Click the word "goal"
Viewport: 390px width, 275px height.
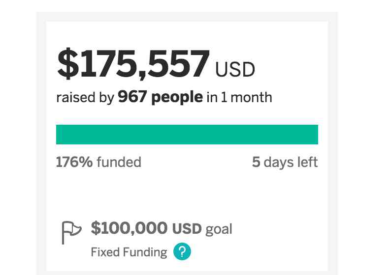point(219,229)
